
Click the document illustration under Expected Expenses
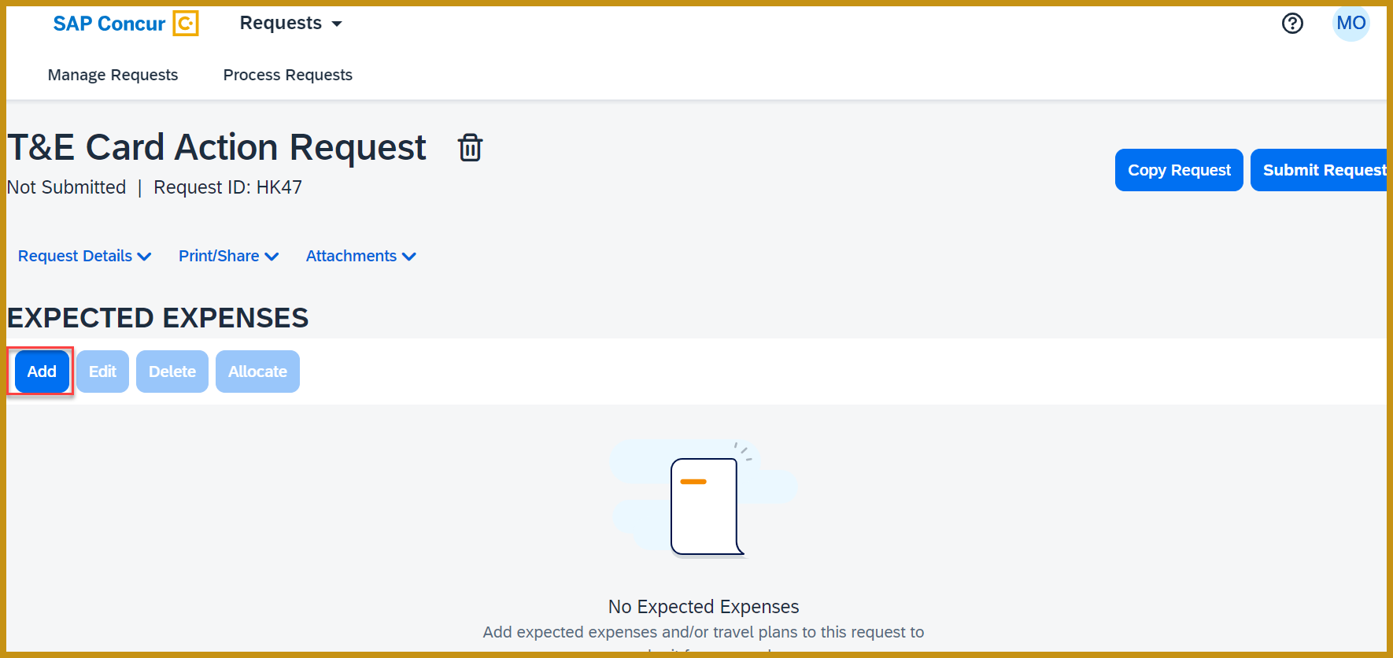pyautogui.click(x=703, y=504)
